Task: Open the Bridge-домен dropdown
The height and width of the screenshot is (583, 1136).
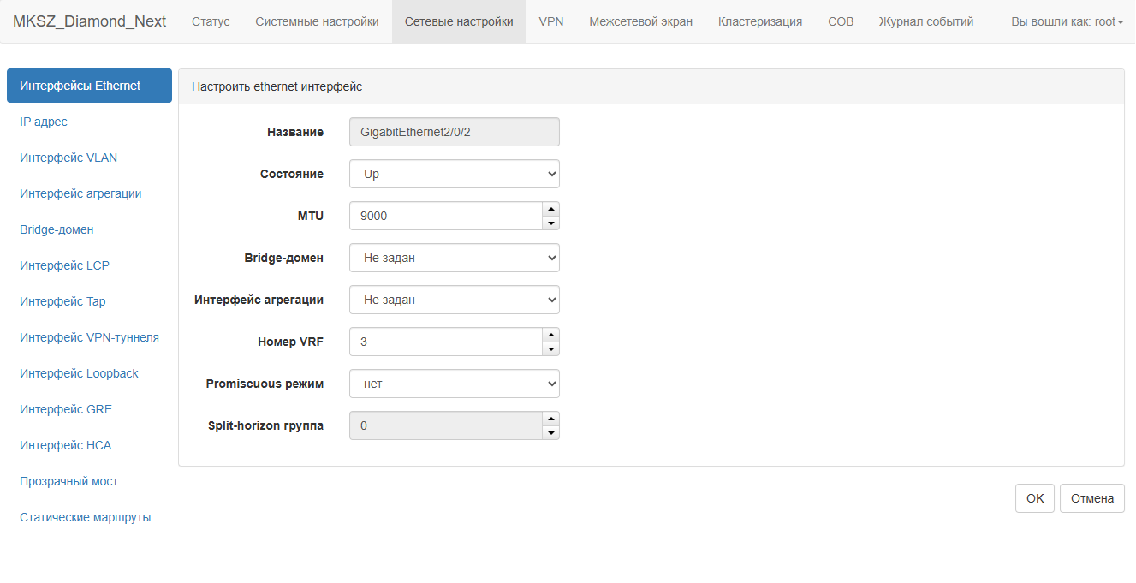Action: [455, 258]
